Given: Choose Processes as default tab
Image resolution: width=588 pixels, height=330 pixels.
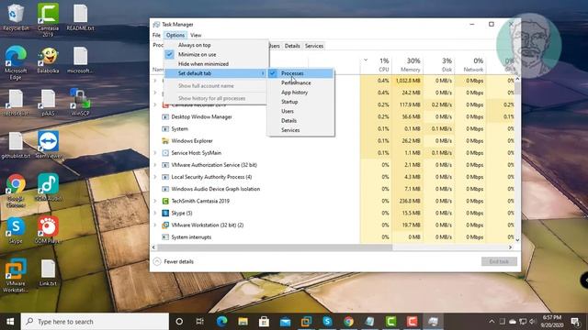Looking at the screenshot, I should pyautogui.click(x=300, y=73).
